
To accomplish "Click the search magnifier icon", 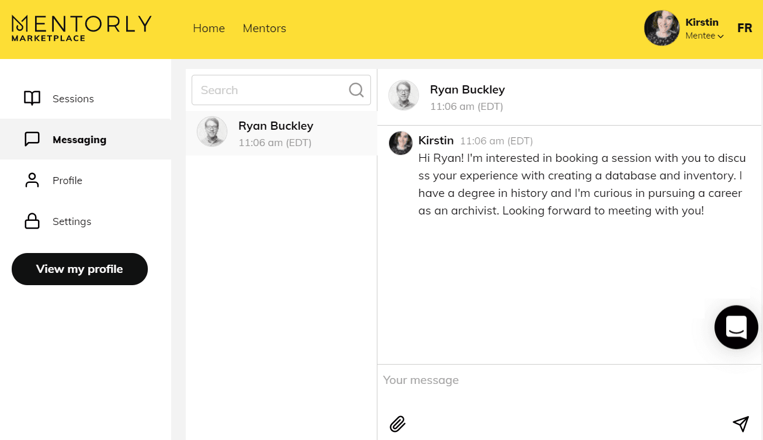I will (x=356, y=90).
